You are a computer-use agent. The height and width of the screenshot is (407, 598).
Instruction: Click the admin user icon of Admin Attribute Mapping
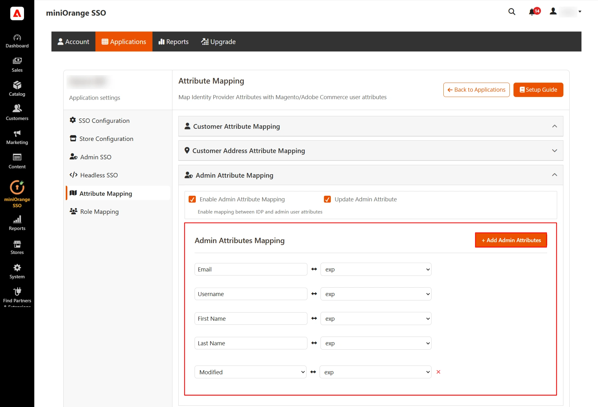189,175
